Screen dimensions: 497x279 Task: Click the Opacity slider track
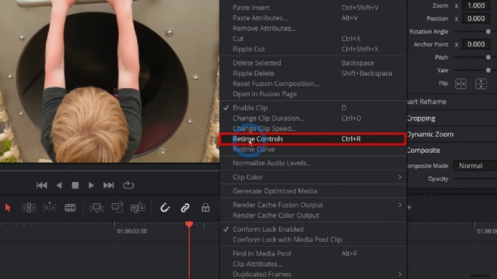click(475, 179)
